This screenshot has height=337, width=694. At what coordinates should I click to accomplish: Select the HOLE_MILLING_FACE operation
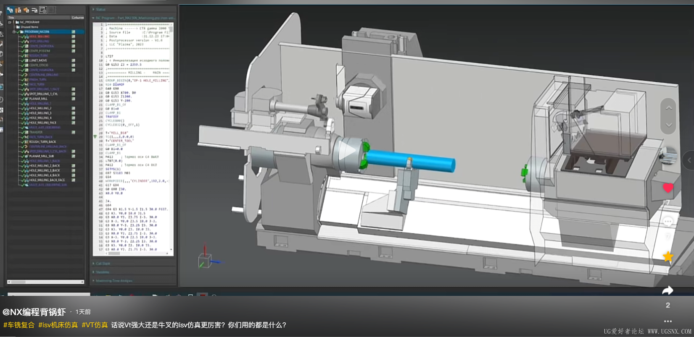(42, 123)
